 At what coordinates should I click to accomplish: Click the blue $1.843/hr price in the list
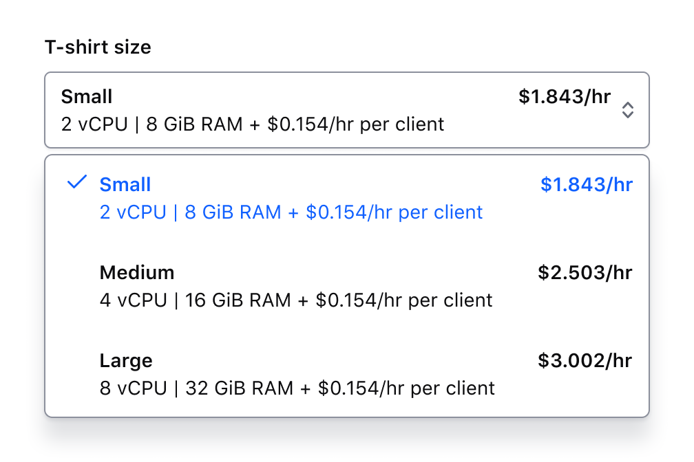586,185
